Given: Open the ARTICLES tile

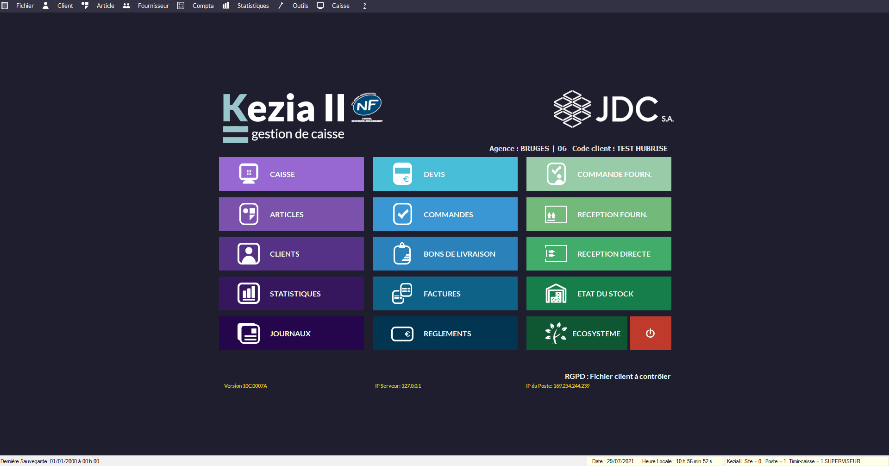Looking at the screenshot, I should click(291, 214).
